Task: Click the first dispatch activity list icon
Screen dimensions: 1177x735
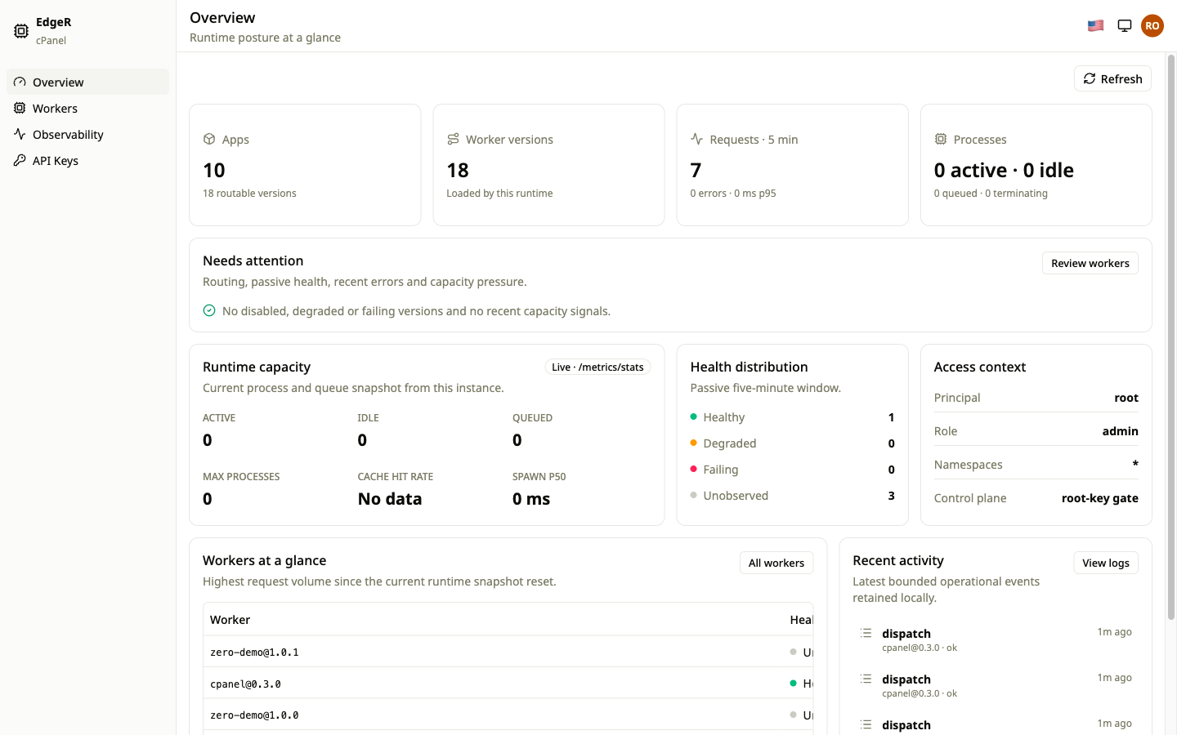Action: pos(866,633)
